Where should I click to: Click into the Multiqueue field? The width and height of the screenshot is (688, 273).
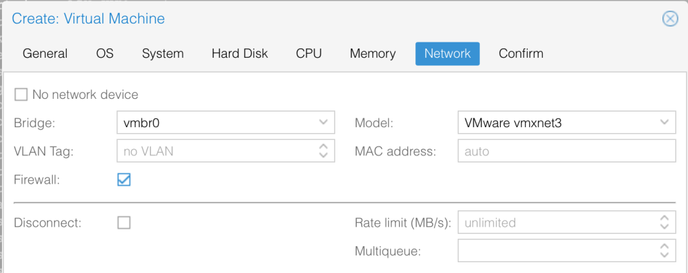click(x=555, y=251)
